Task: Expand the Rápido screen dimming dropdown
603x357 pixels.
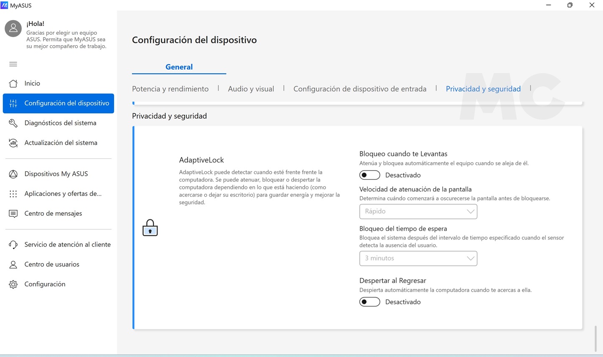Action: coord(418,212)
